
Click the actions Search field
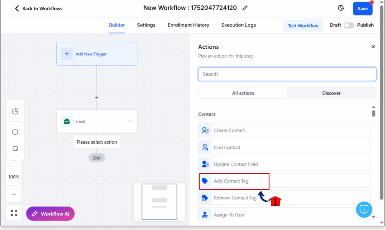pyautogui.click(x=287, y=74)
